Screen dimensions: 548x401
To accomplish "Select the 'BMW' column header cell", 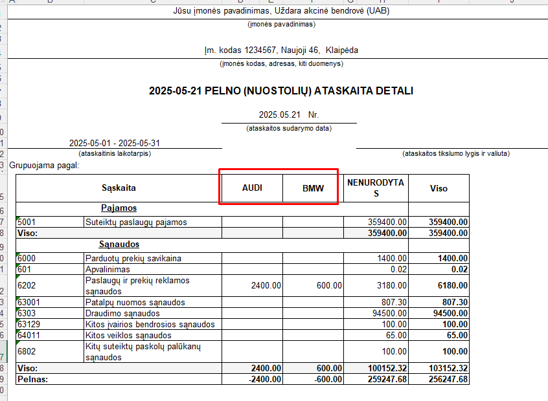I will [x=313, y=188].
